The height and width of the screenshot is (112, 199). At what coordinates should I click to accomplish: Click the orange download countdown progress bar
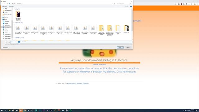[x=99, y=63]
